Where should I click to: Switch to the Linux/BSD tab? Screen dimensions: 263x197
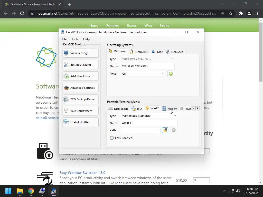(x=139, y=52)
